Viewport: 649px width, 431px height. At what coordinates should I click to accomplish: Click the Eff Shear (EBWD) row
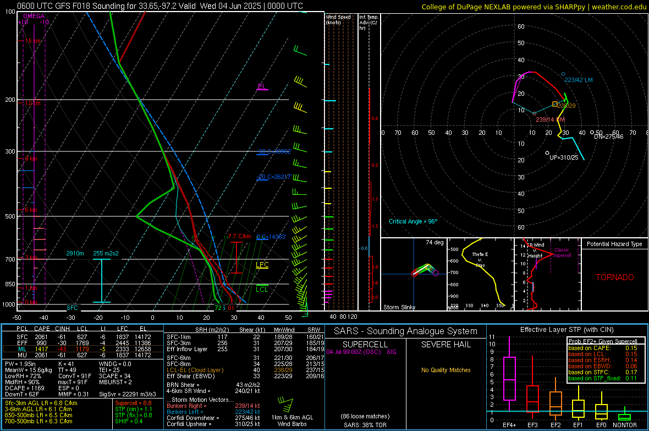(x=245, y=377)
